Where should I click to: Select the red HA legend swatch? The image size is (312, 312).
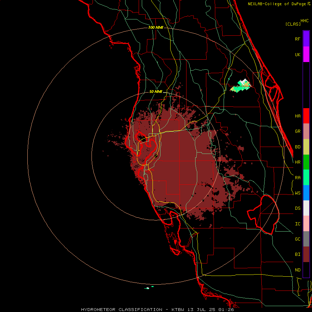pyautogui.click(x=306, y=116)
